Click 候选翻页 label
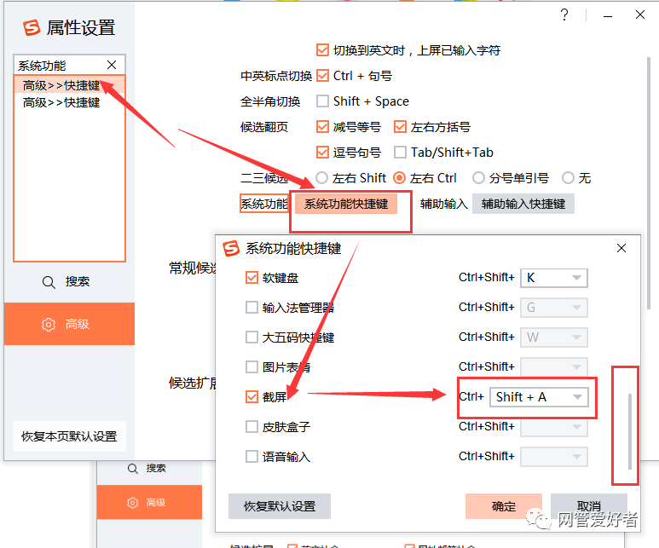This screenshot has width=659, height=548. [x=264, y=127]
